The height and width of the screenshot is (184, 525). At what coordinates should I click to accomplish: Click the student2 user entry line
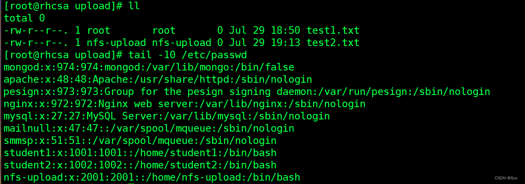[x=140, y=165]
